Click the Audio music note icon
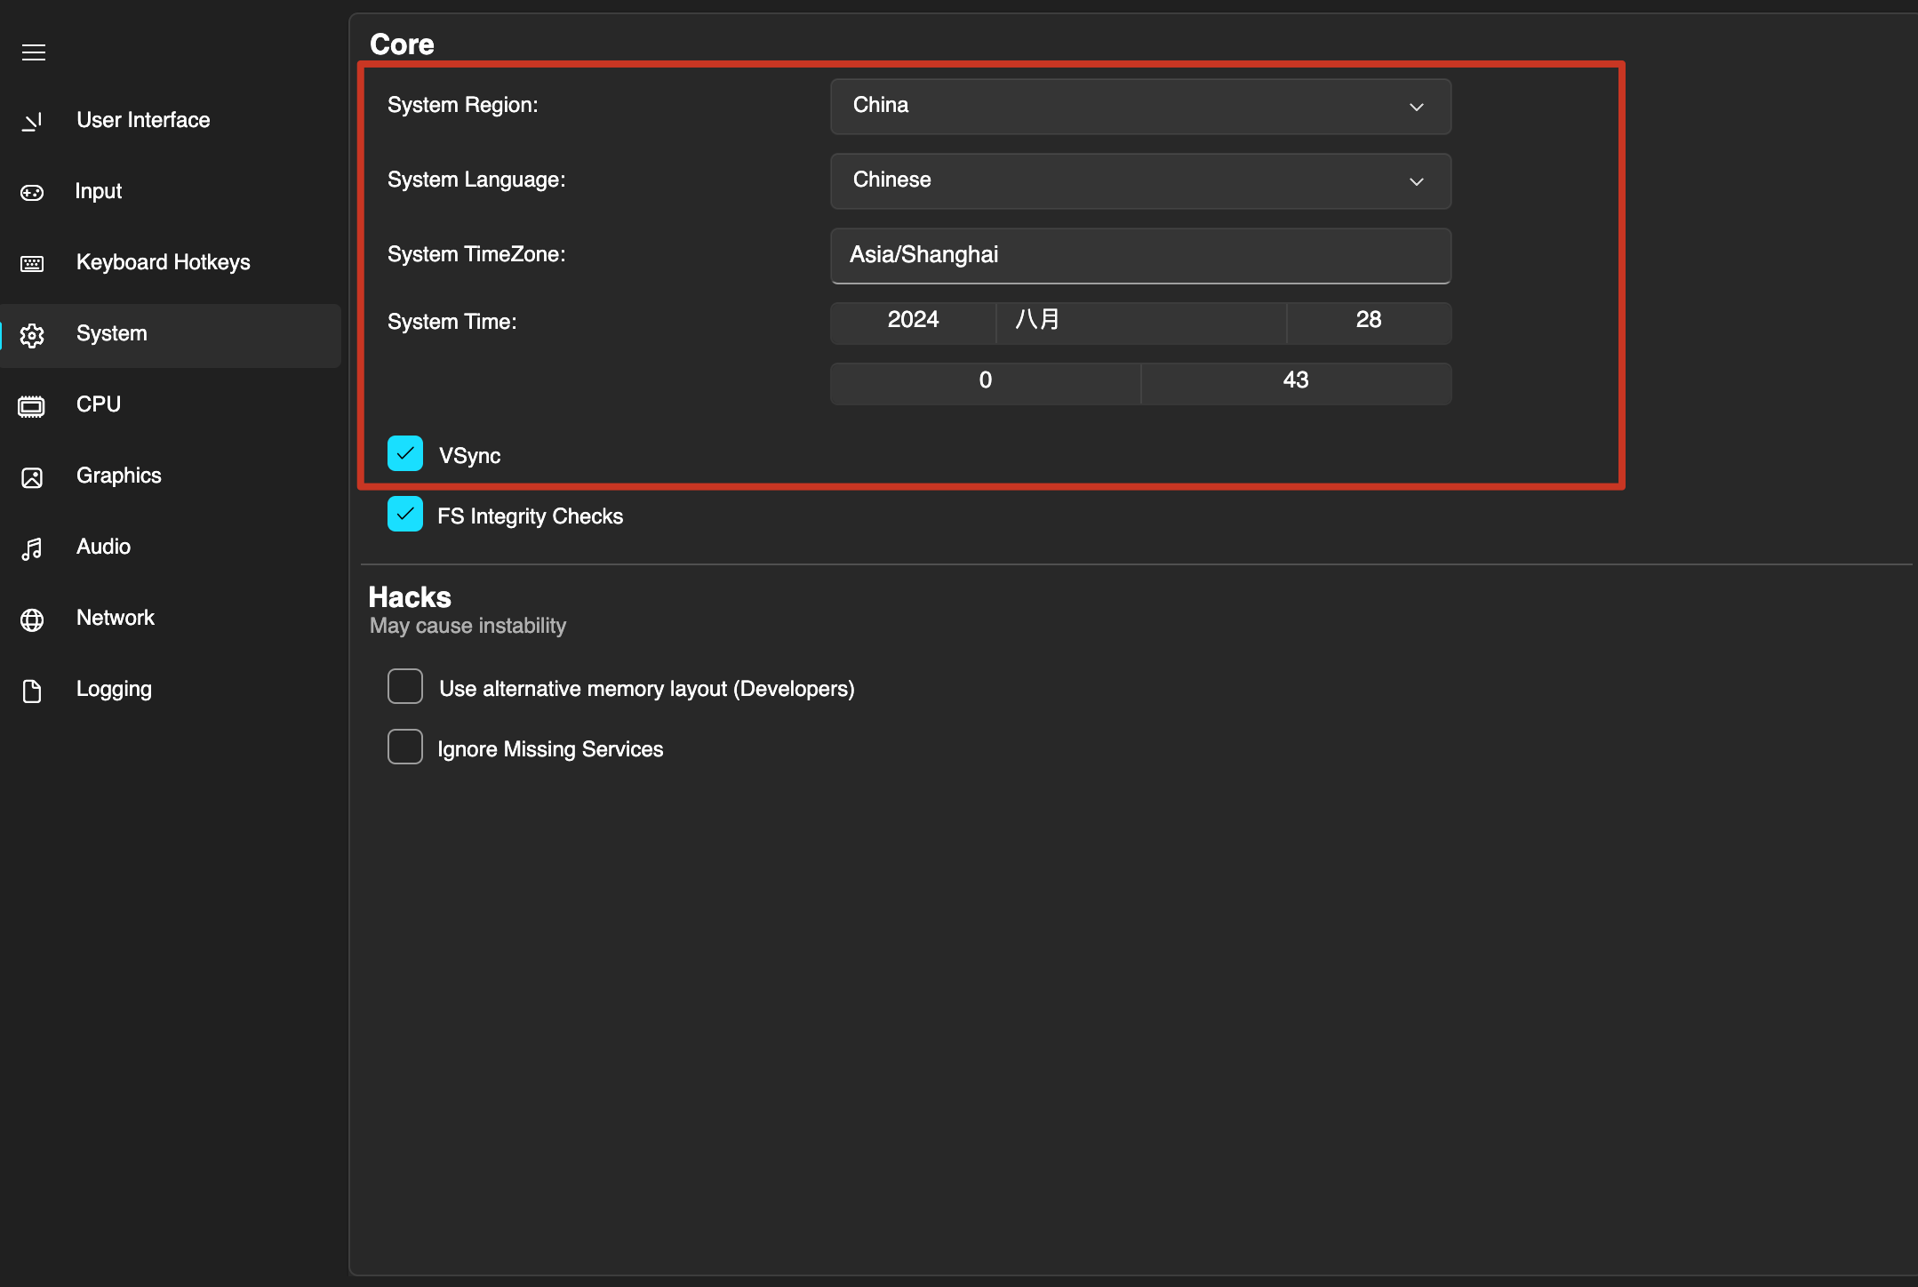1918x1287 pixels. pos(32,548)
